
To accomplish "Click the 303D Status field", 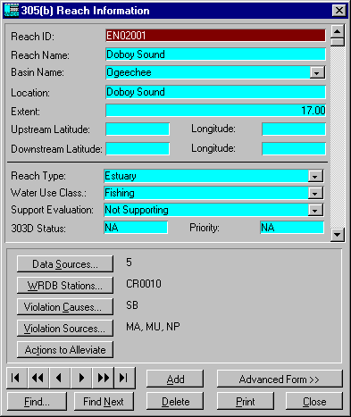I will click(136, 228).
